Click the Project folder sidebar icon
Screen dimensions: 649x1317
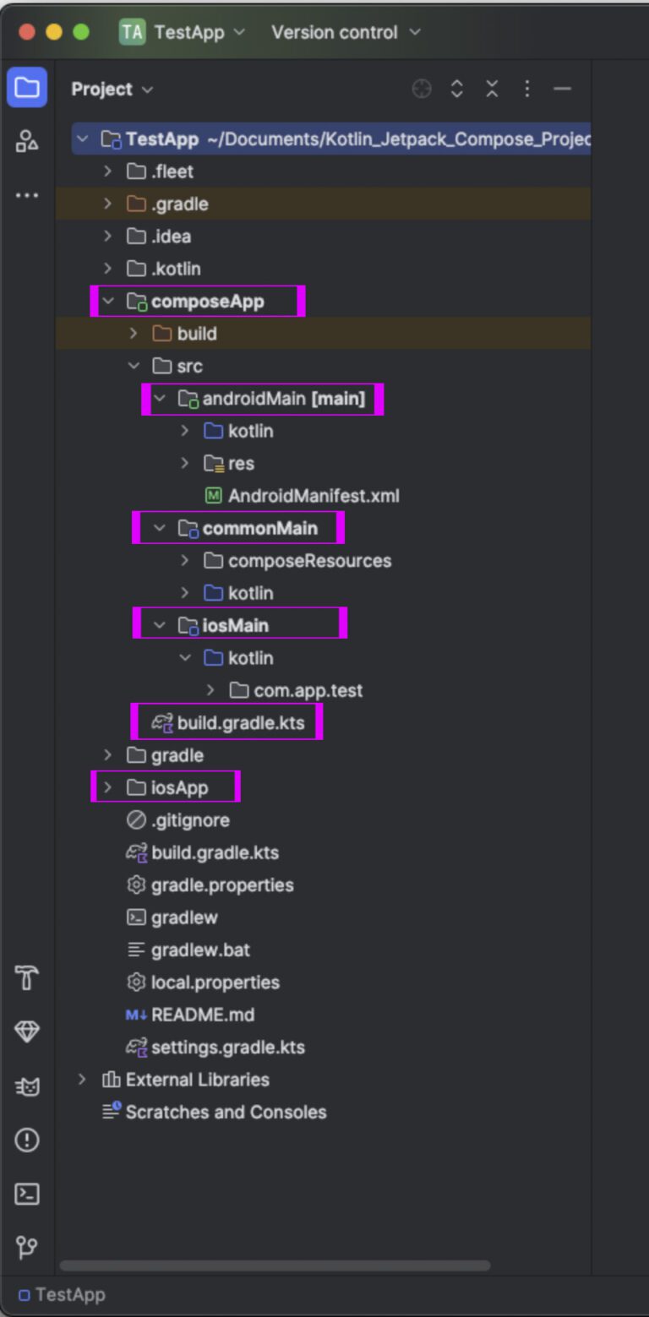pos(27,88)
